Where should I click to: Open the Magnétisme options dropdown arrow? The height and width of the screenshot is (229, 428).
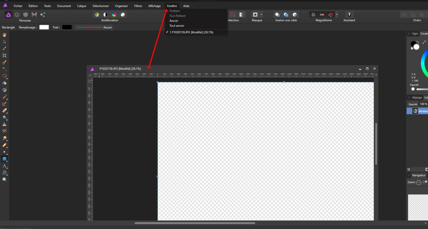[337, 15]
